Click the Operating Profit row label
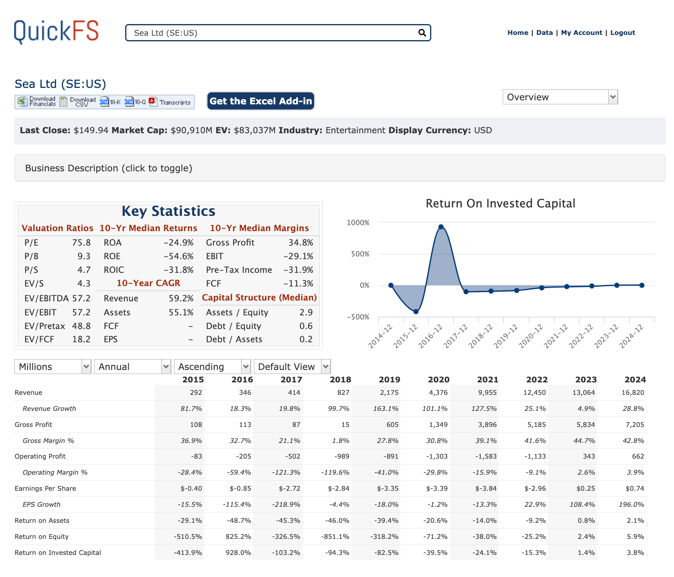 [40, 456]
